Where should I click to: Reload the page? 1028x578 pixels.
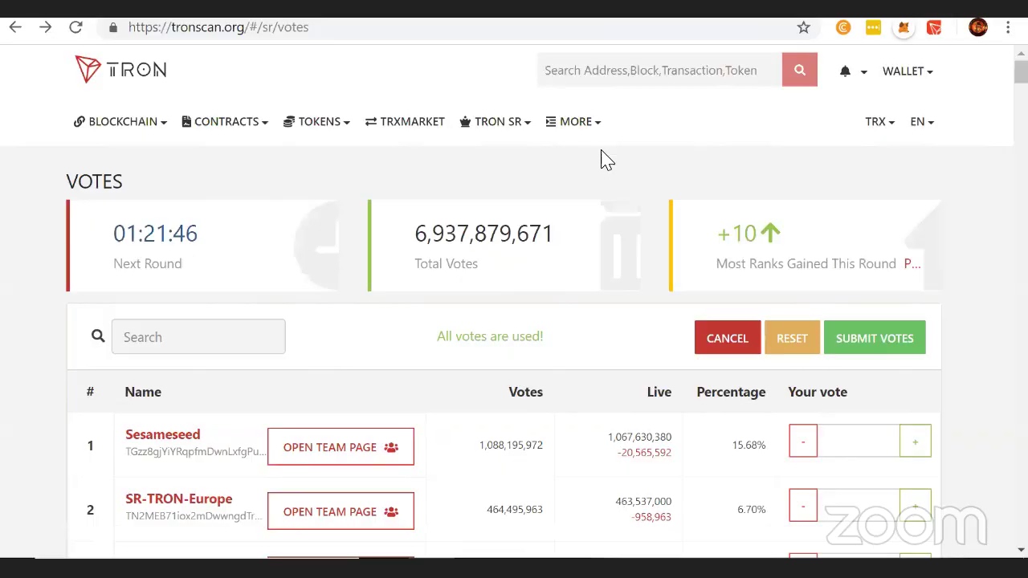pyautogui.click(x=75, y=27)
